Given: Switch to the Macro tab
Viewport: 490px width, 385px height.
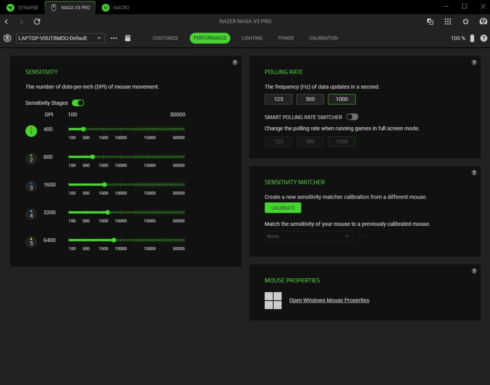Looking at the screenshot, I should coord(116,8).
